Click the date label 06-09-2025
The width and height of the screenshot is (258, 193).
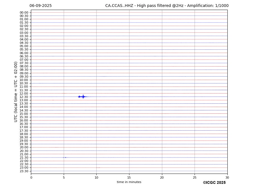(40, 6)
